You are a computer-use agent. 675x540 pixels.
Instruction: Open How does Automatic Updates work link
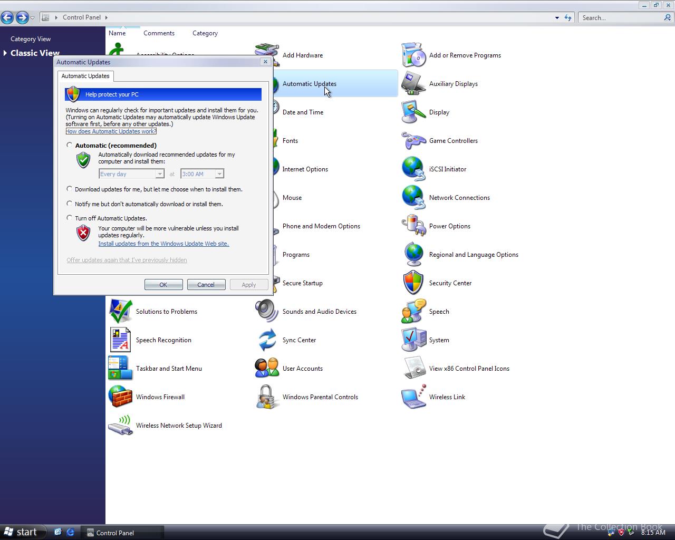(111, 131)
